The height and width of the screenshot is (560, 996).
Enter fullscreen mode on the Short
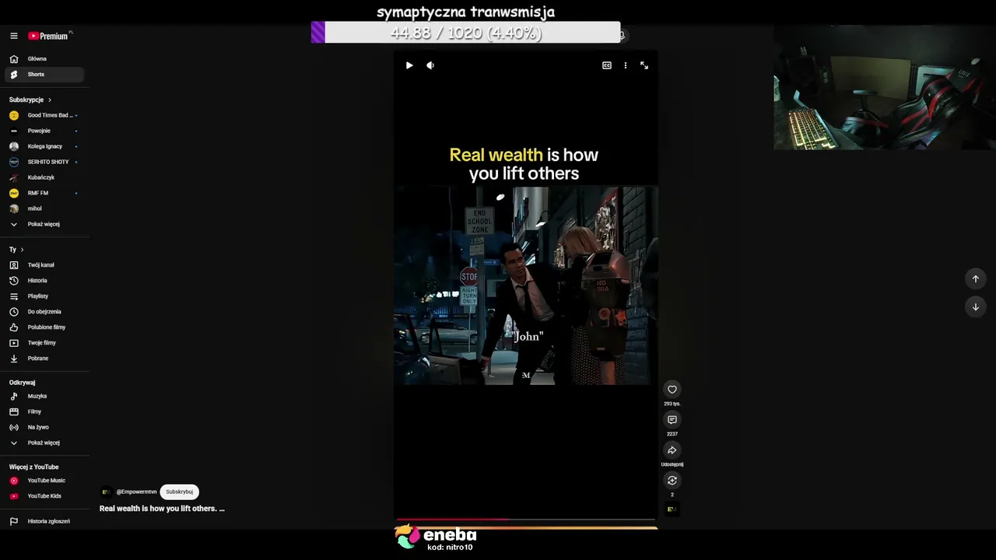[644, 65]
